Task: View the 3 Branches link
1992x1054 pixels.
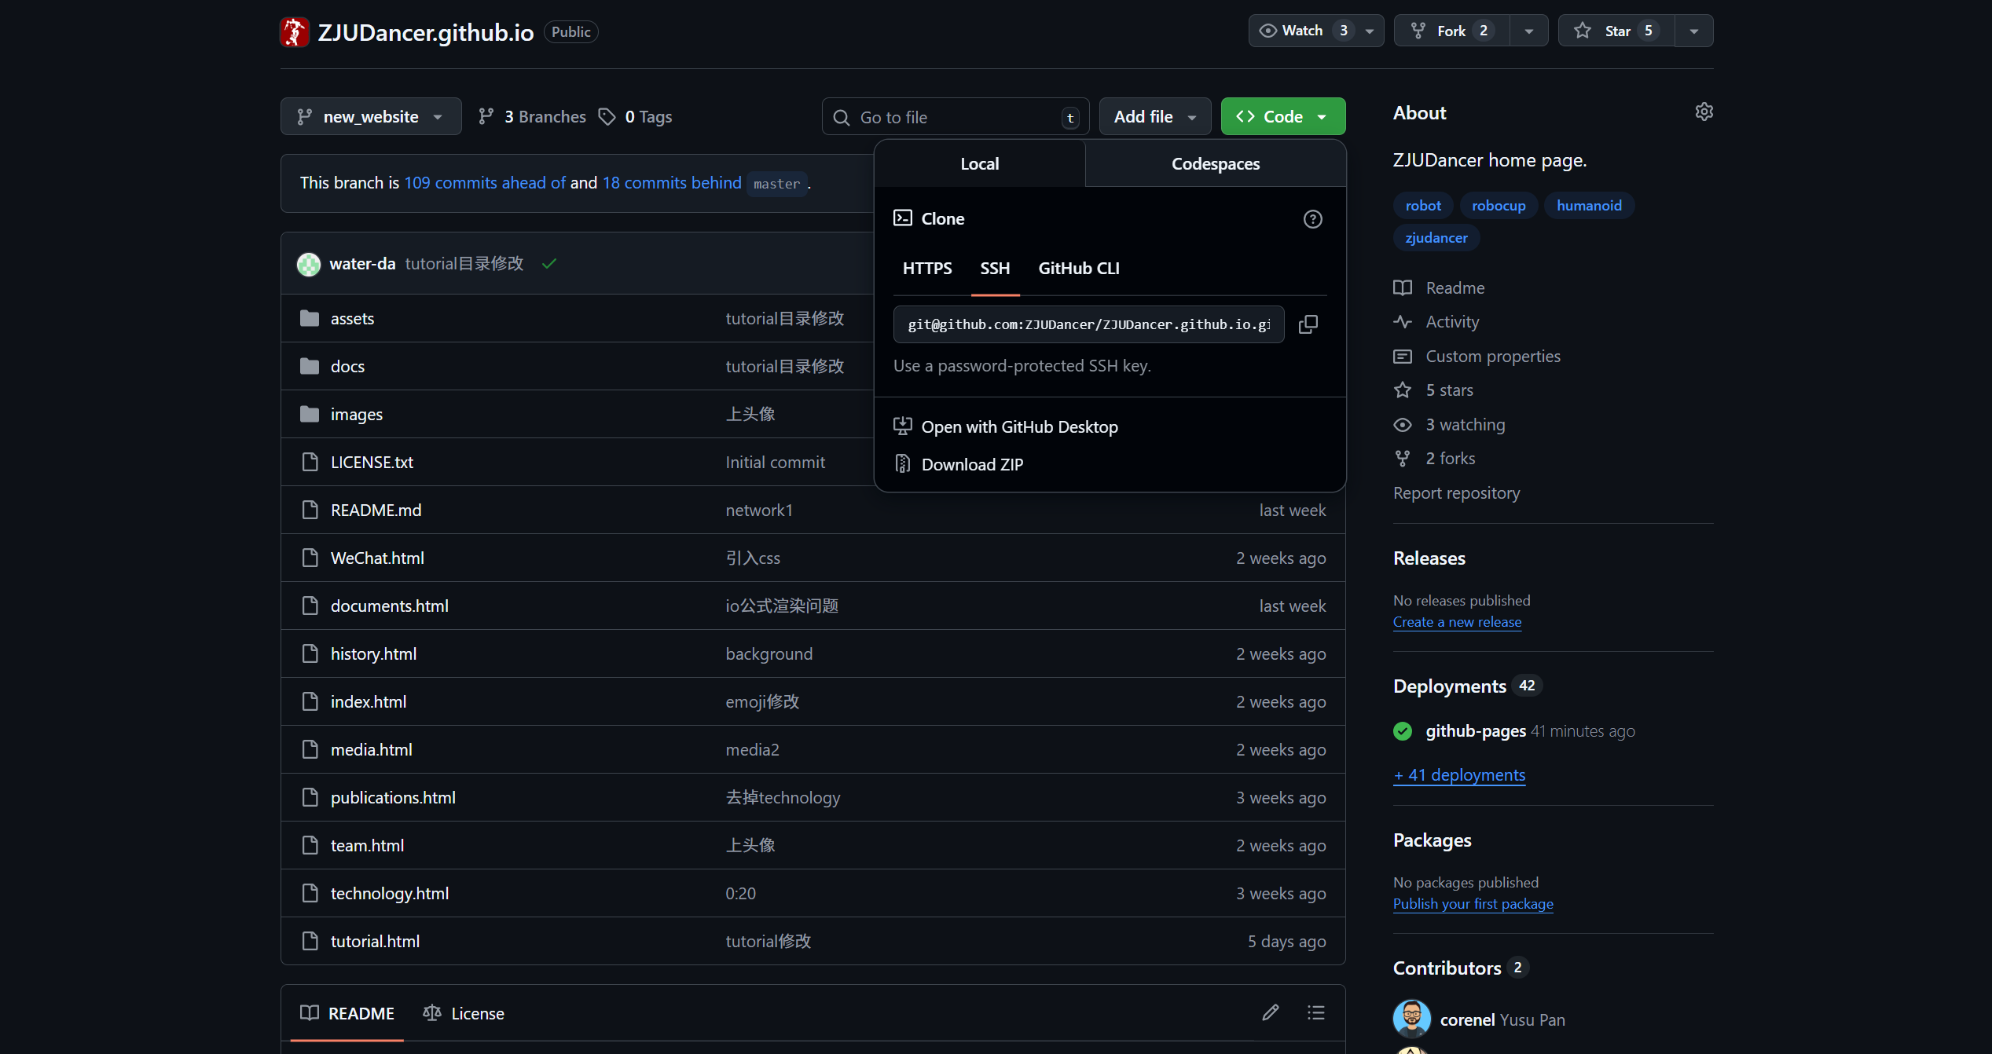Action: point(532,116)
